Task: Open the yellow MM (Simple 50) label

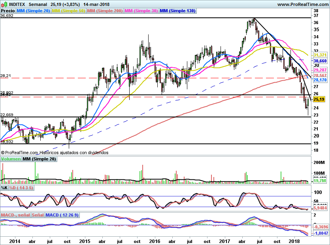Action: click(x=68, y=11)
